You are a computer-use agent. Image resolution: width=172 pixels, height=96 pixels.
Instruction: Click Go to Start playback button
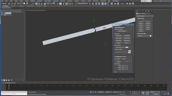tap(130, 92)
